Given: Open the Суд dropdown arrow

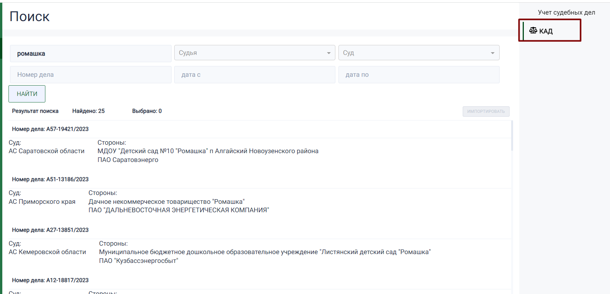Looking at the screenshot, I should point(492,53).
